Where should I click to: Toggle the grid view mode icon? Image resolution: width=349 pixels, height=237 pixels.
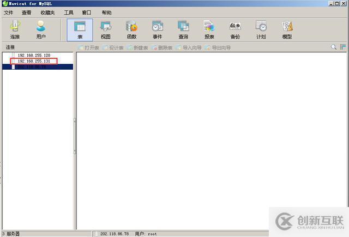(x=343, y=47)
